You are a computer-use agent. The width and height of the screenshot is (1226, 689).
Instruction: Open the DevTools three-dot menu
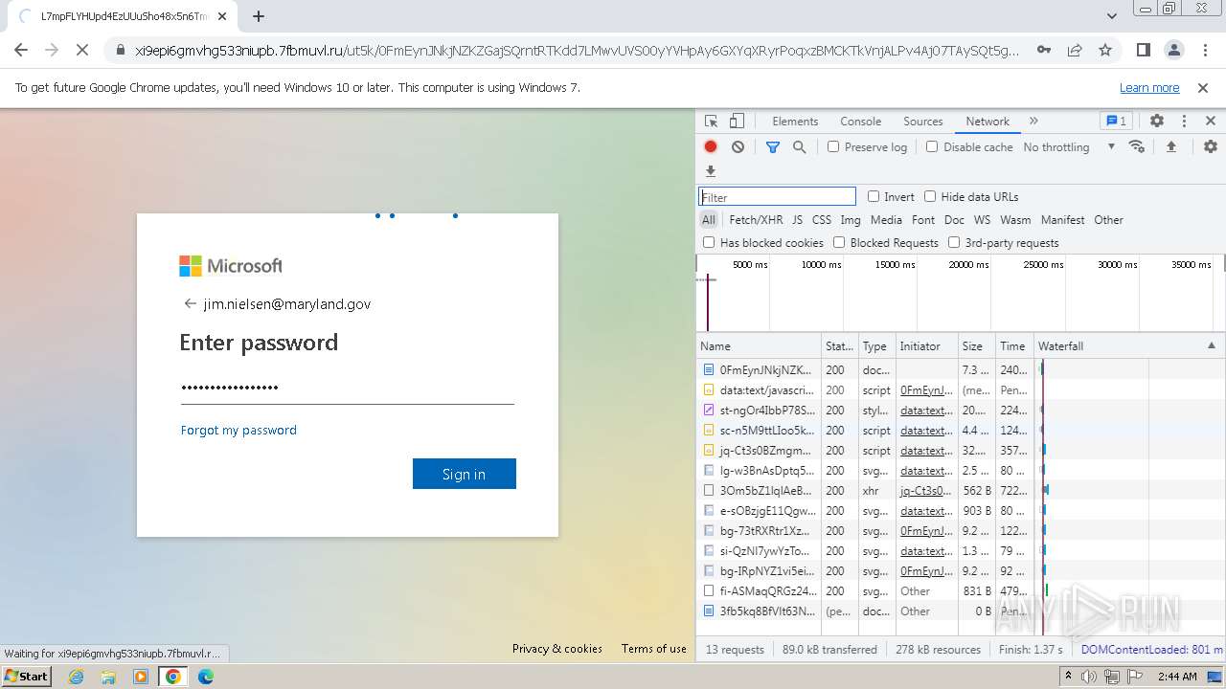pos(1184,122)
